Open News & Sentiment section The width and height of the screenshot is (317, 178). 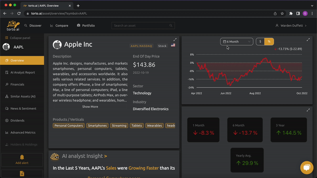pyautogui.click(x=22, y=108)
